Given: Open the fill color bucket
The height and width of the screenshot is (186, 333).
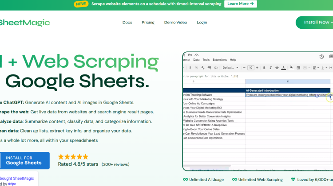Looking at the screenshot, I should [x=292, y=67].
